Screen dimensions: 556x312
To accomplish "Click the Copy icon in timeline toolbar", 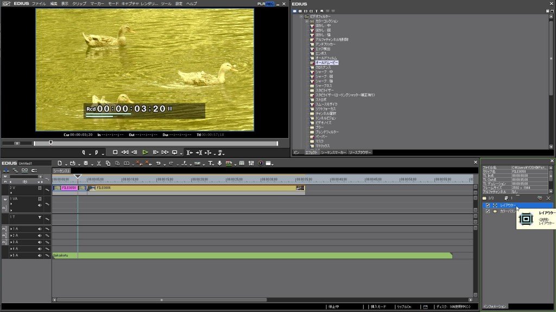I will 108,163.
